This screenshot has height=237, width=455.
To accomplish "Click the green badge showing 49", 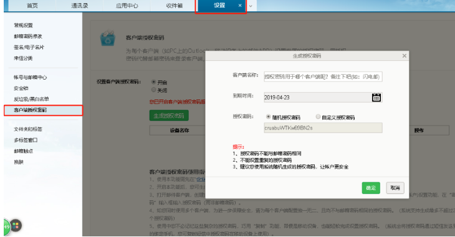I will (x=7, y=227).
